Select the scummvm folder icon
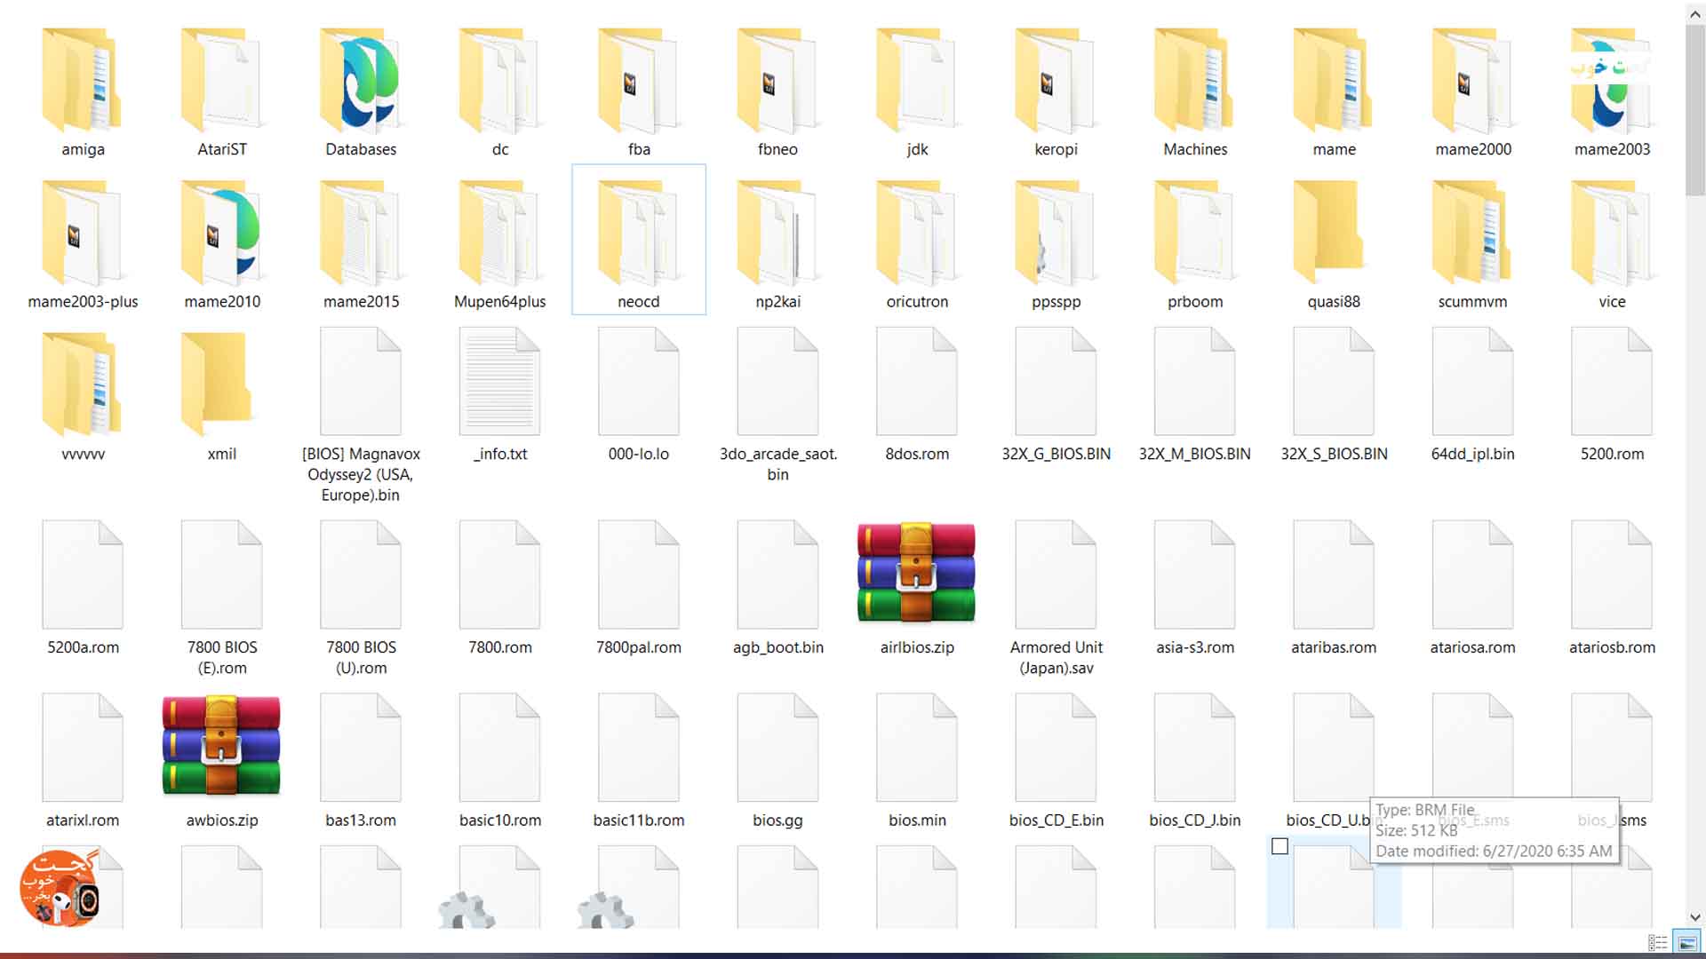Viewport: 1706px width, 959px height. click(1473, 233)
